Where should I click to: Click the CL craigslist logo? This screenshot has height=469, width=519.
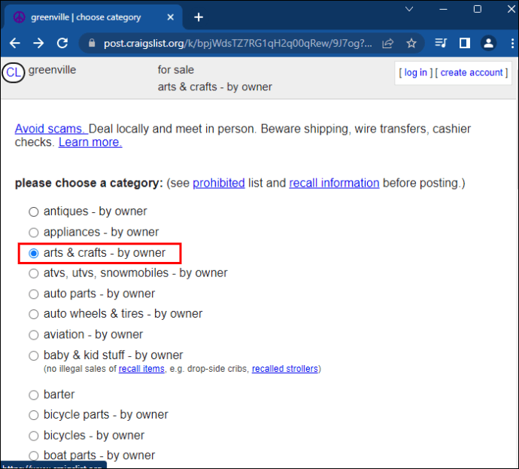pos(14,72)
